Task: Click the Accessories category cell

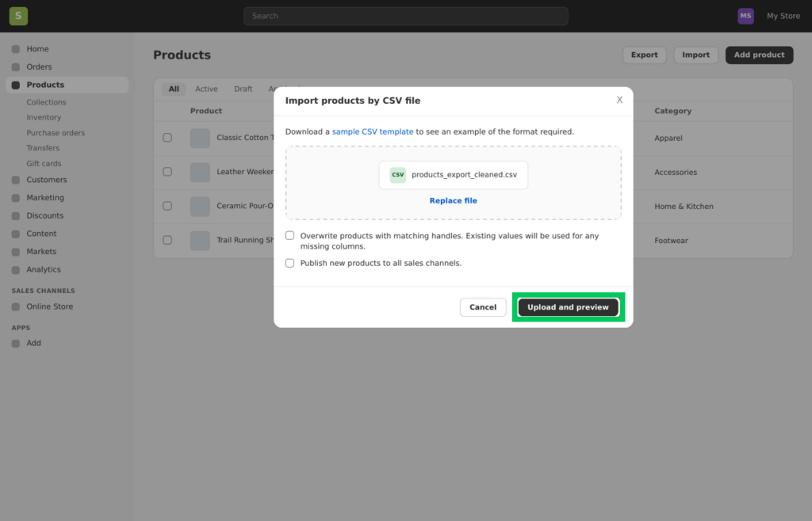Action: tap(676, 172)
